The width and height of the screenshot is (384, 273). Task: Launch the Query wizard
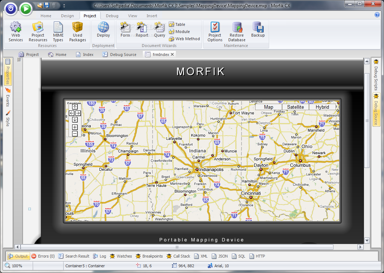pos(159,30)
